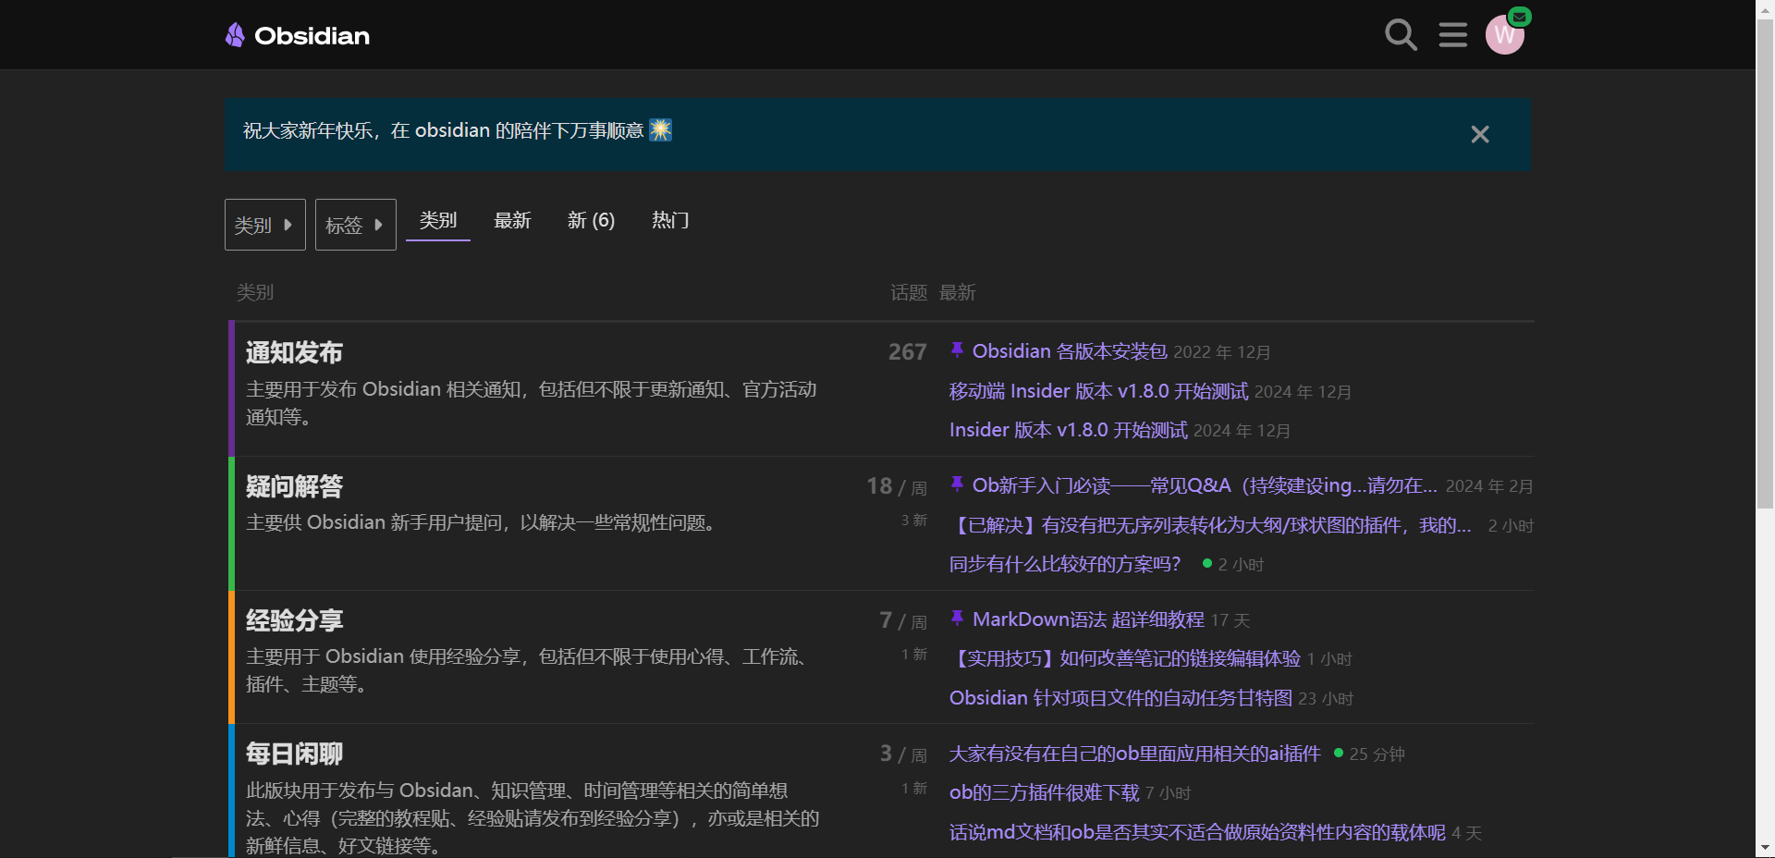
Task: Open topic ob的三方插件很难下载
Action: [1044, 792]
